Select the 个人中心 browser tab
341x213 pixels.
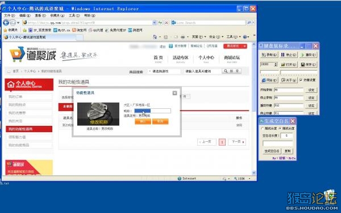(x=43, y=37)
